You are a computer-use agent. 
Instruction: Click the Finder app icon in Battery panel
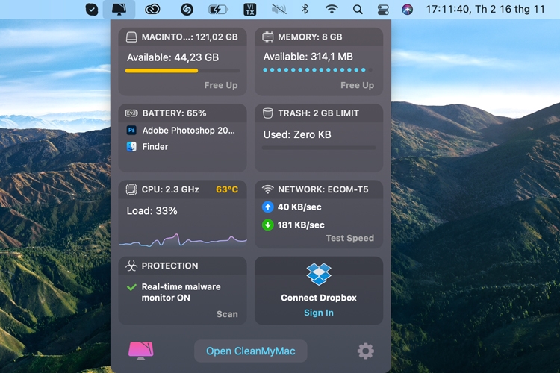(131, 147)
